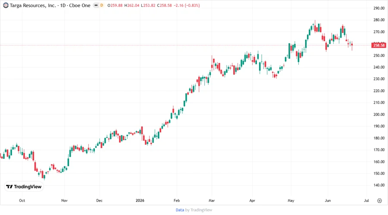Click the Dec label on time axis

[99, 200]
